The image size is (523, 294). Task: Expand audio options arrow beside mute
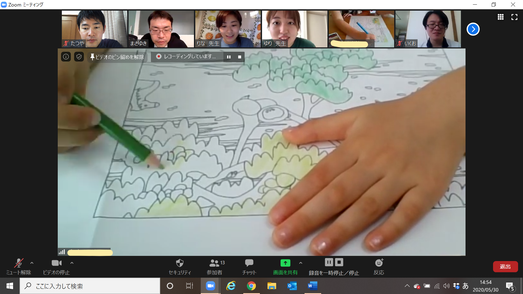(x=32, y=263)
